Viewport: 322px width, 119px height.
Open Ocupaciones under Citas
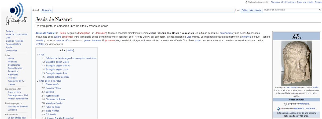[14, 65]
